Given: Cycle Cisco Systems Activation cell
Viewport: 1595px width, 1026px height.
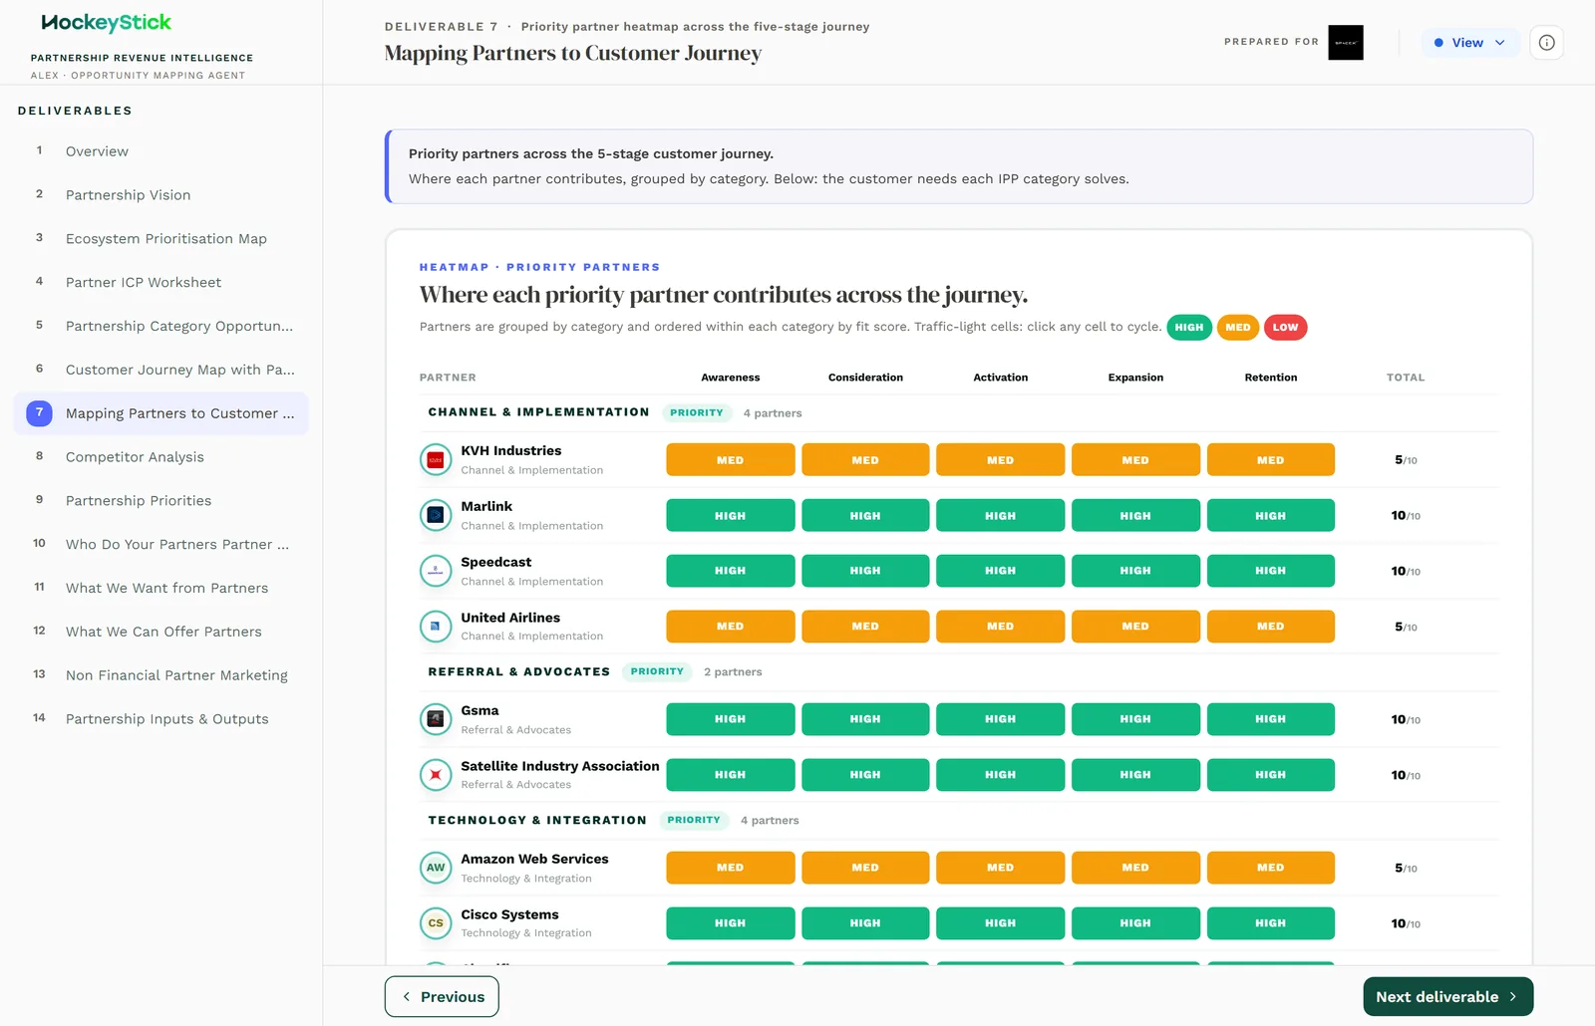Looking at the screenshot, I should [1000, 923].
